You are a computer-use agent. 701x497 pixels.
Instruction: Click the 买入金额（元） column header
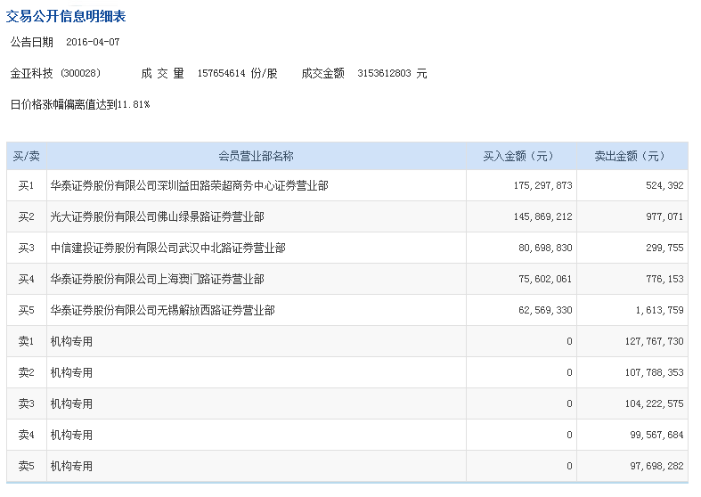coord(520,156)
